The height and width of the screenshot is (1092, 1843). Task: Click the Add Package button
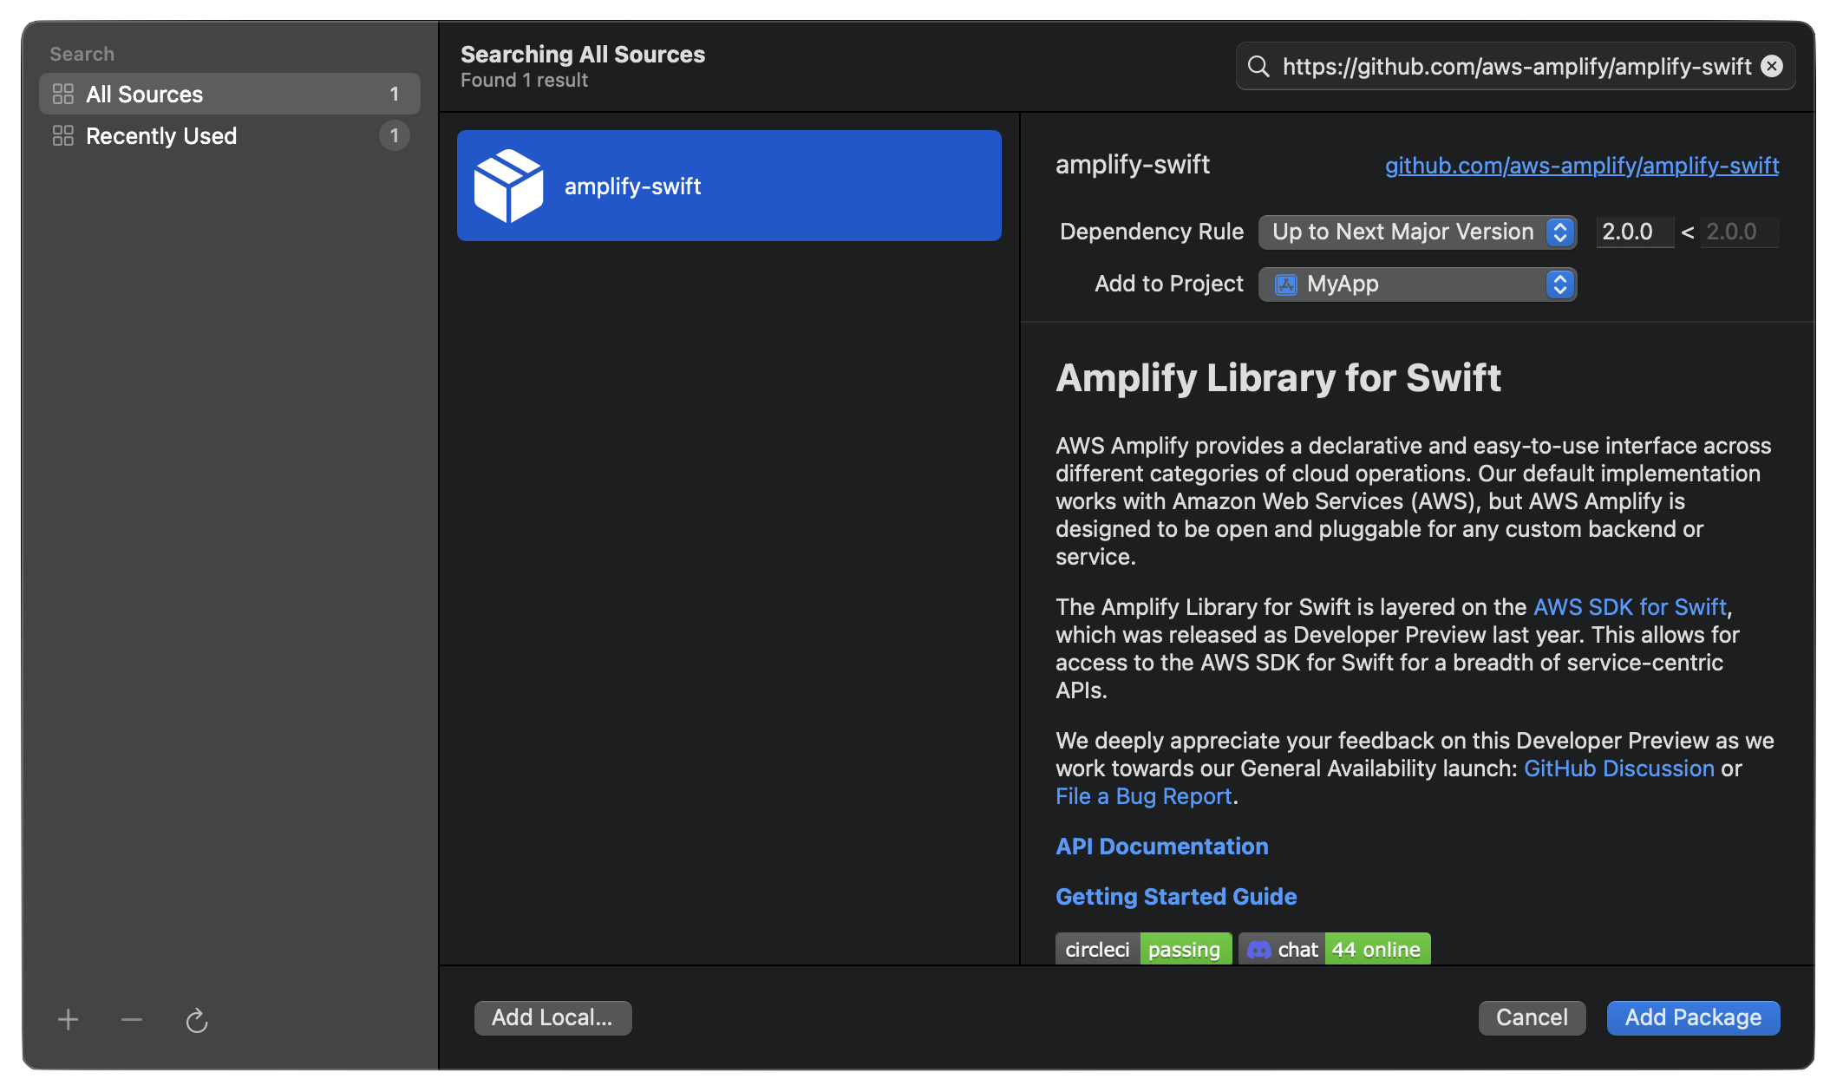tap(1693, 1017)
